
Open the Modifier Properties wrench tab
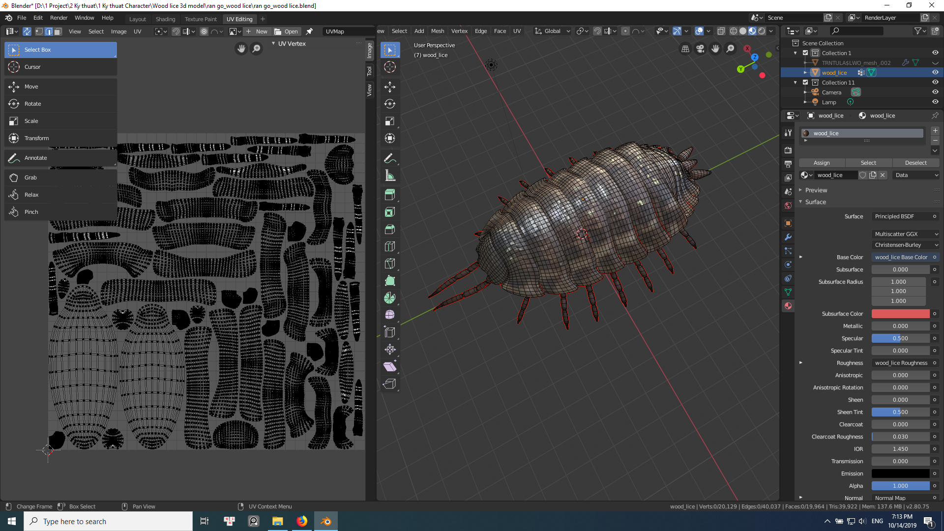pos(788,237)
